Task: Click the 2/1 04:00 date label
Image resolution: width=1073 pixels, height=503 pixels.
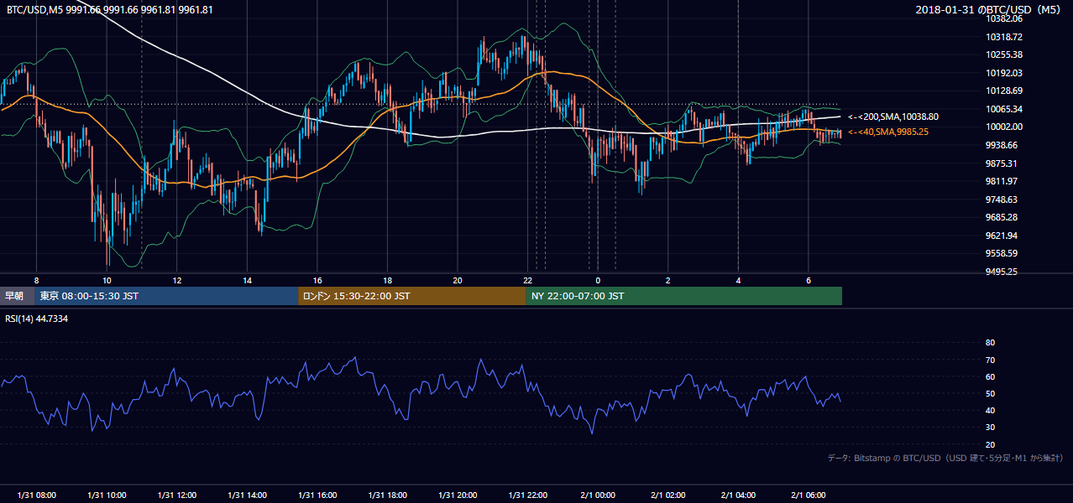Action: tap(738, 495)
